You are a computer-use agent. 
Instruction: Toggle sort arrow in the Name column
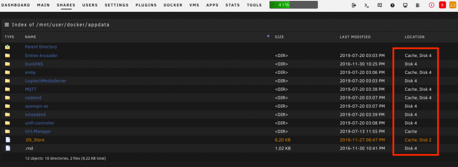268,36
